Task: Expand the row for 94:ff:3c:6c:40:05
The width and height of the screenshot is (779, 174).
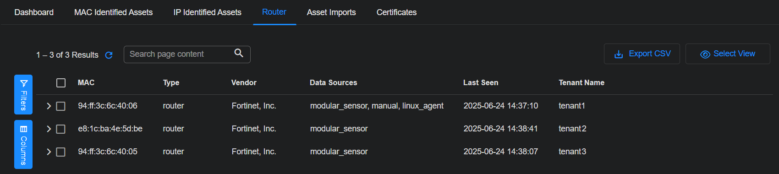Action: [49, 152]
